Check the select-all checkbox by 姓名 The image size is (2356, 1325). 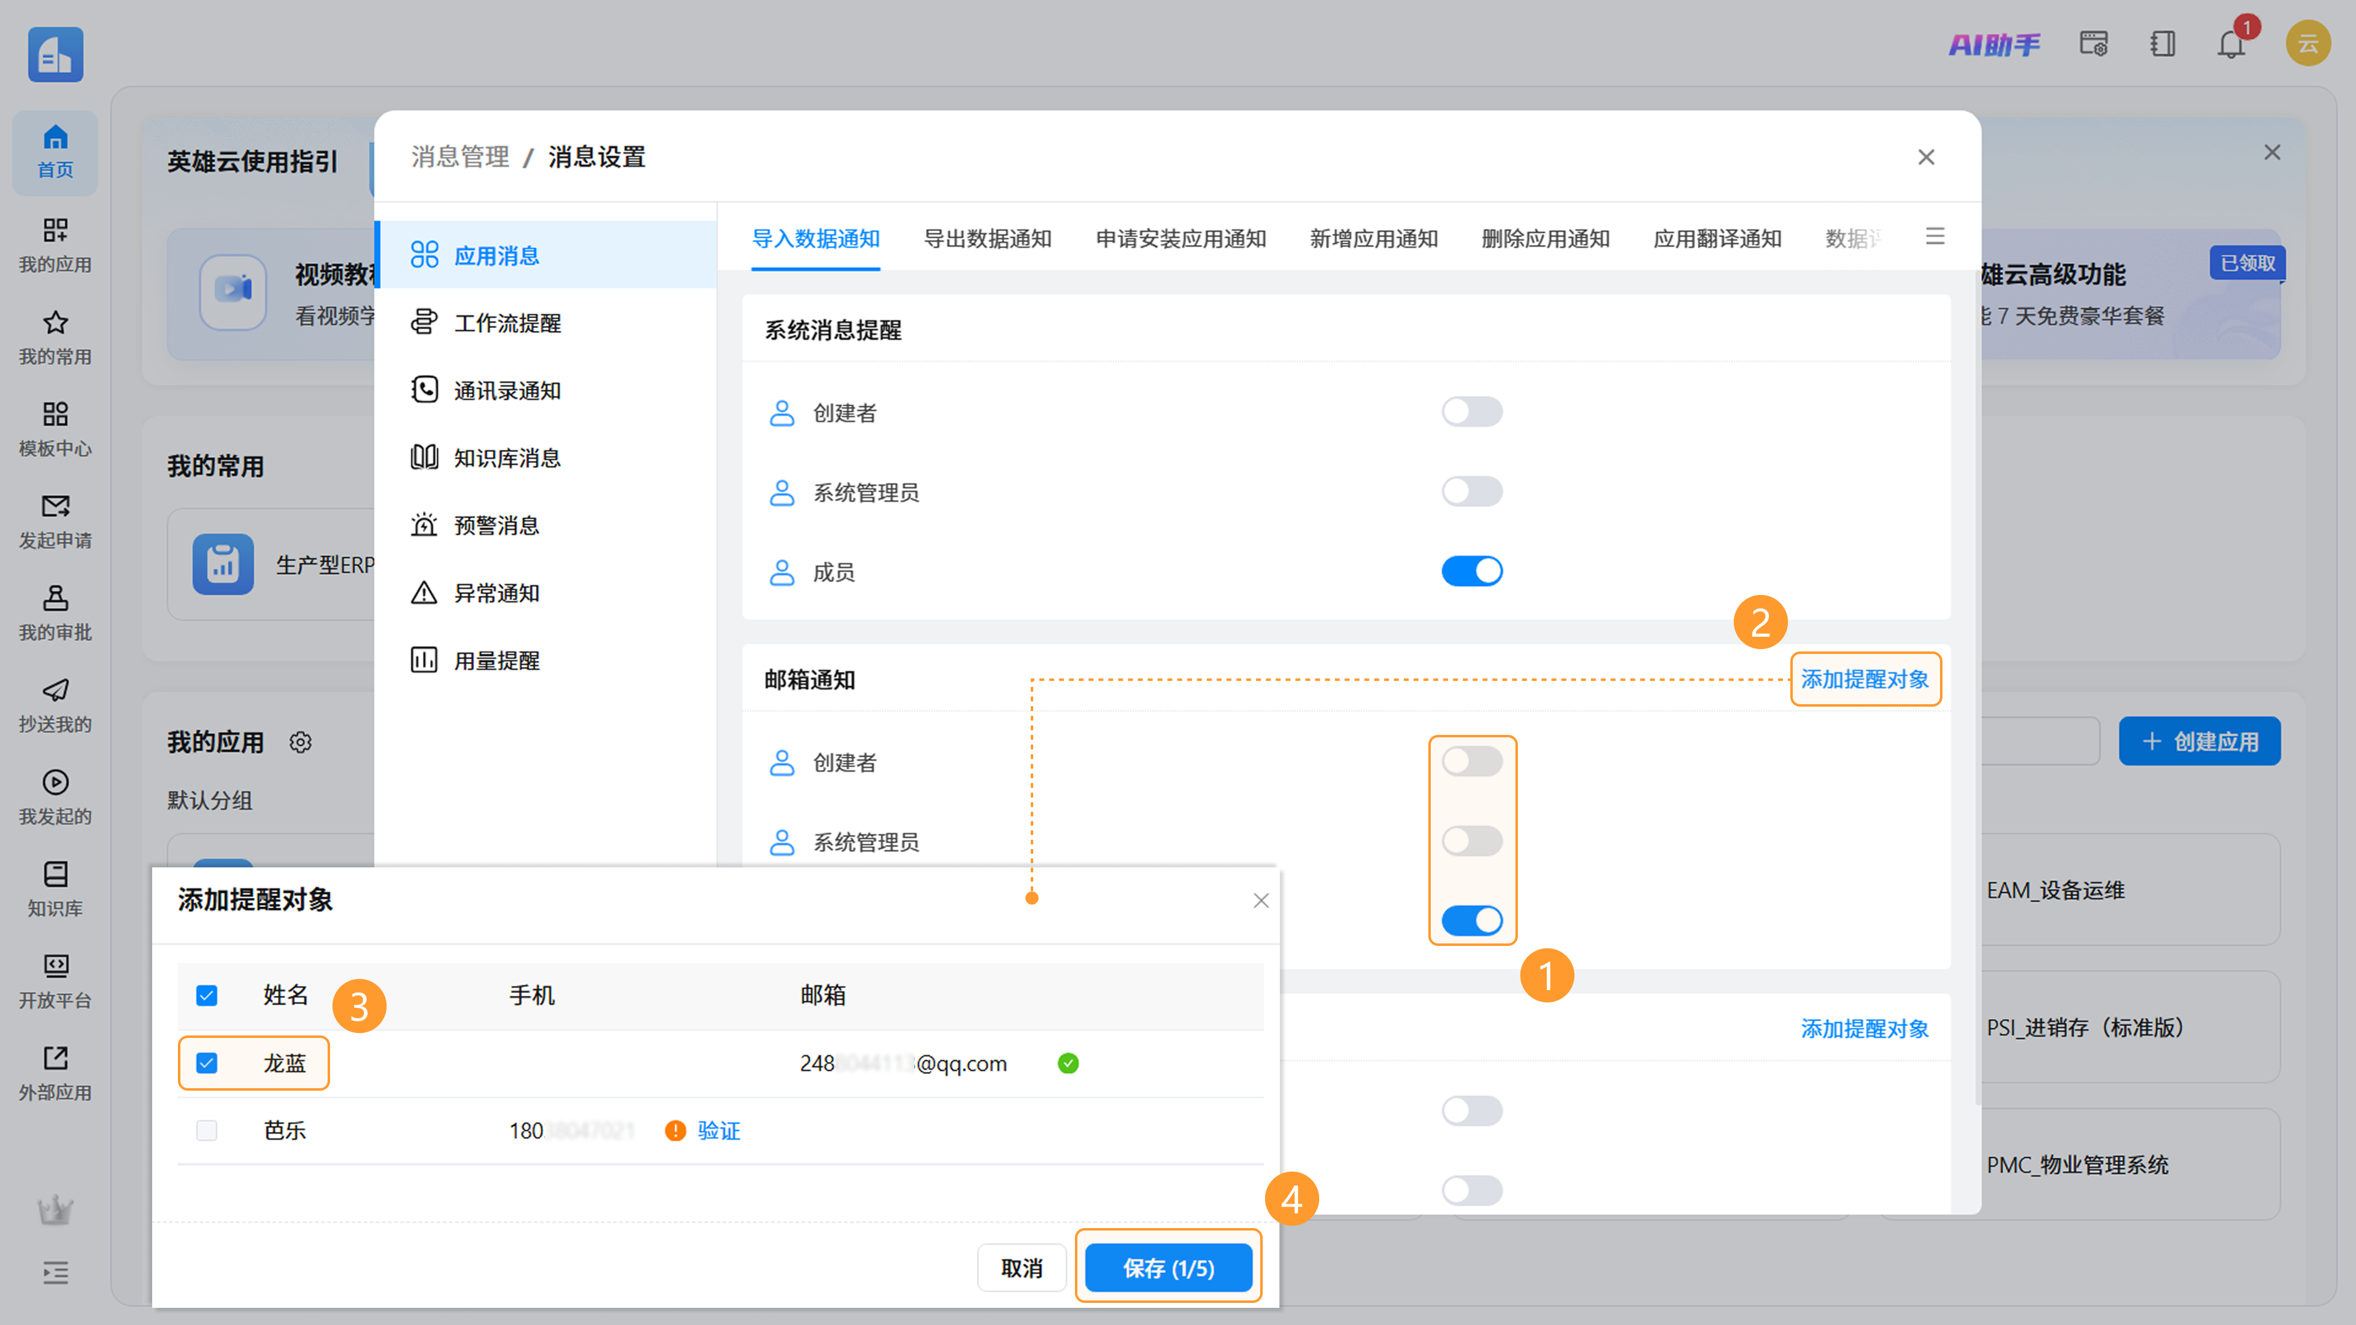[207, 995]
